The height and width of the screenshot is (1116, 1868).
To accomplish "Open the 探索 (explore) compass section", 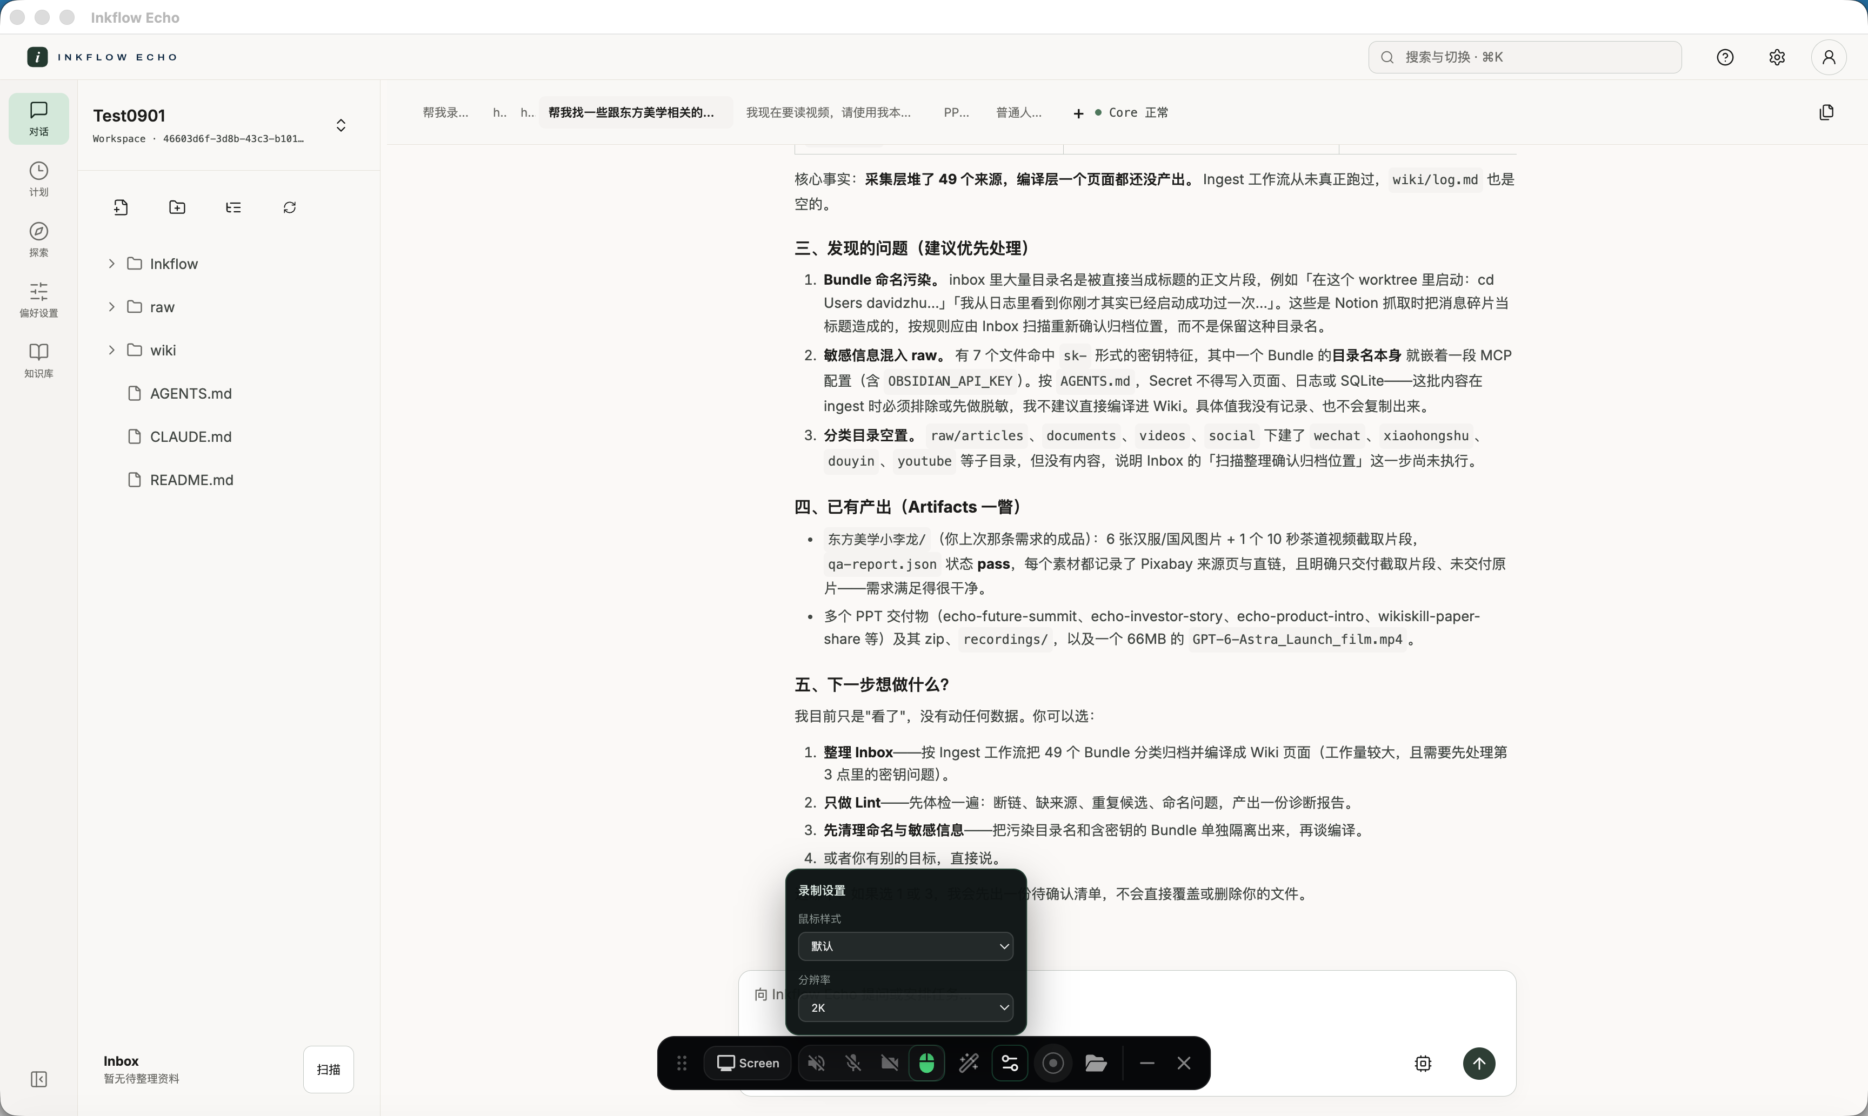I will coord(38,239).
